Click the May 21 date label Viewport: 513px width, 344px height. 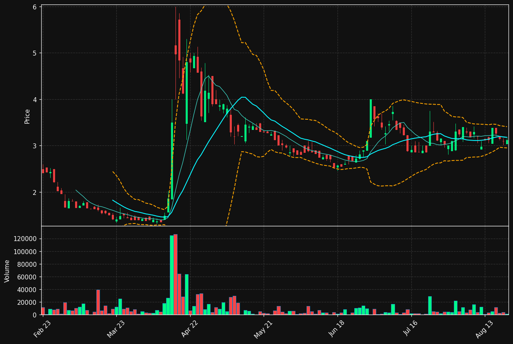click(263, 329)
